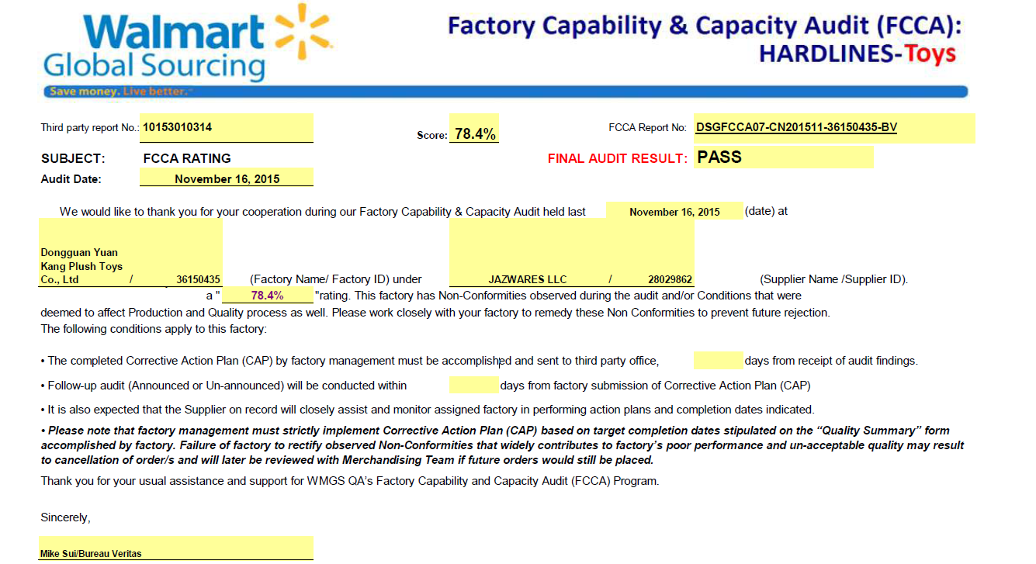Select the Audit Date field November 16, 2015
The width and height of the screenshot is (1036, 564).
227,178
